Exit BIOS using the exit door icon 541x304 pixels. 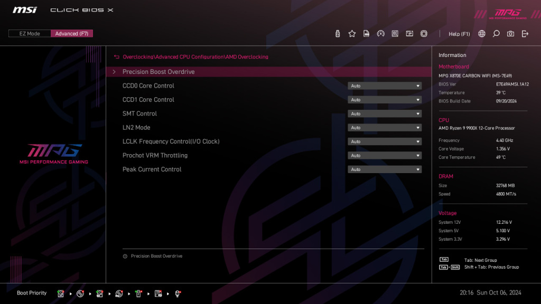pos(525,33)
